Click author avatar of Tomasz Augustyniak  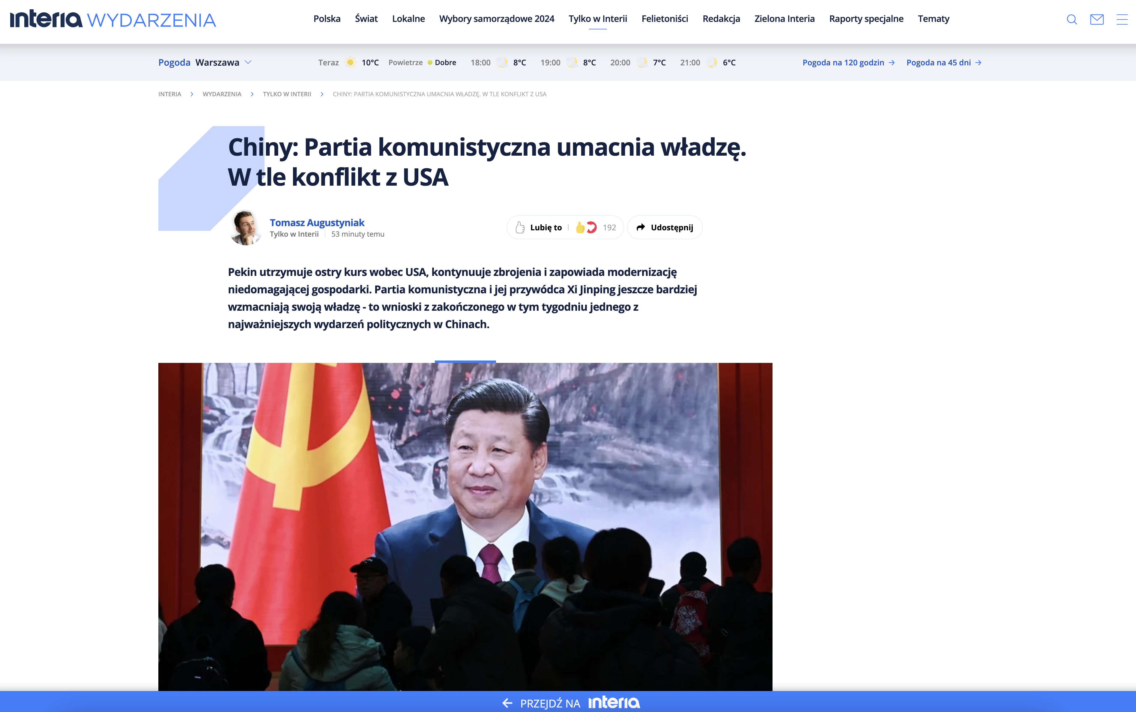point(245,228)
